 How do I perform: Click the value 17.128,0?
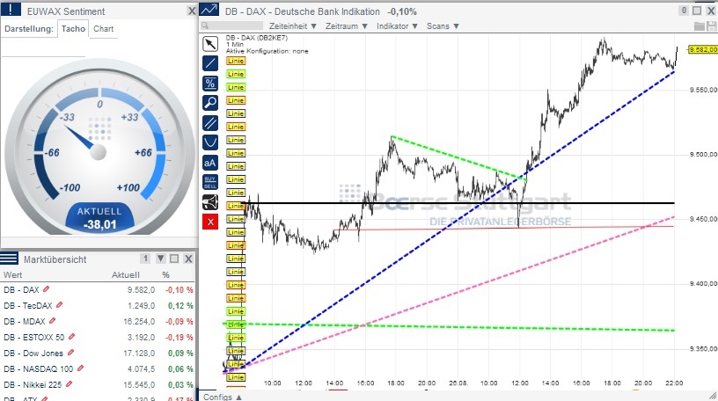(139, 353)
